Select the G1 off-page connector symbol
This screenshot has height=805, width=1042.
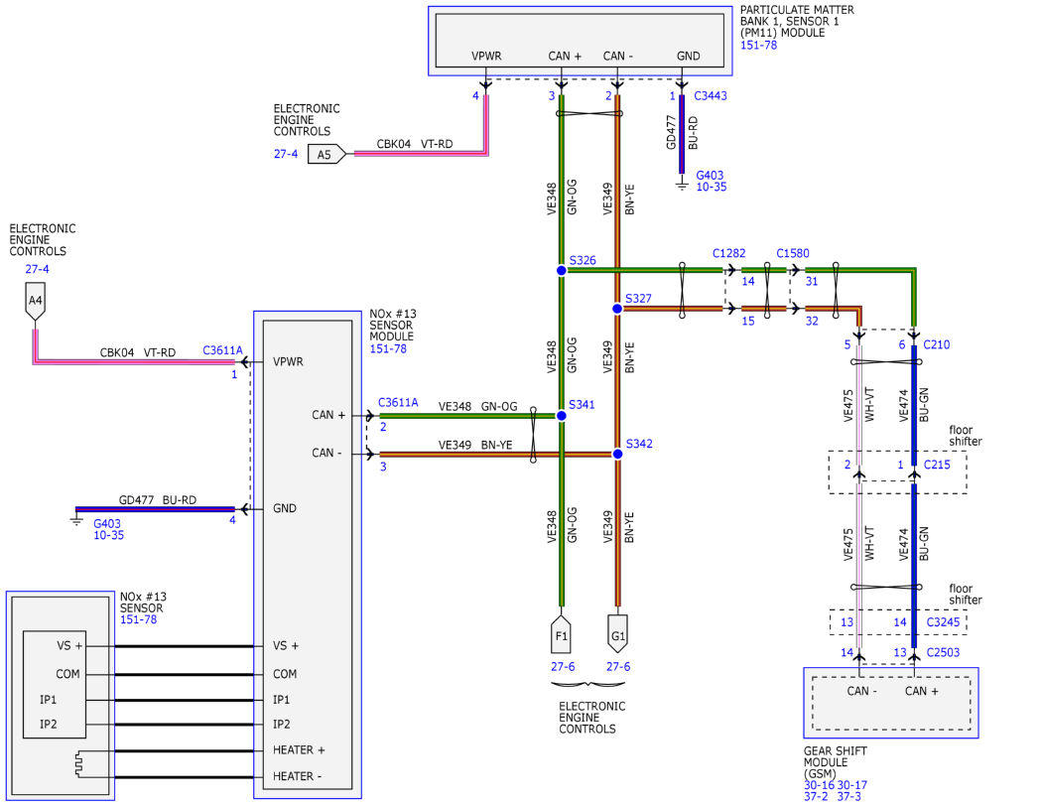618,635
